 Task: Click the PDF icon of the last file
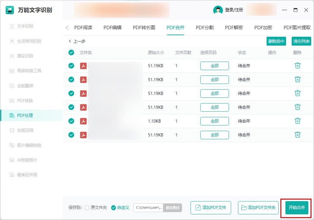pyautogui.click(x=83, y=135)
